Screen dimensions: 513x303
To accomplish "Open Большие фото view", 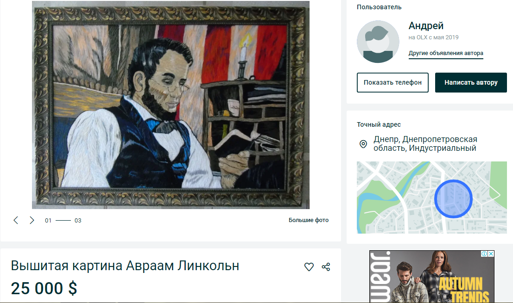I will point(309,220).
